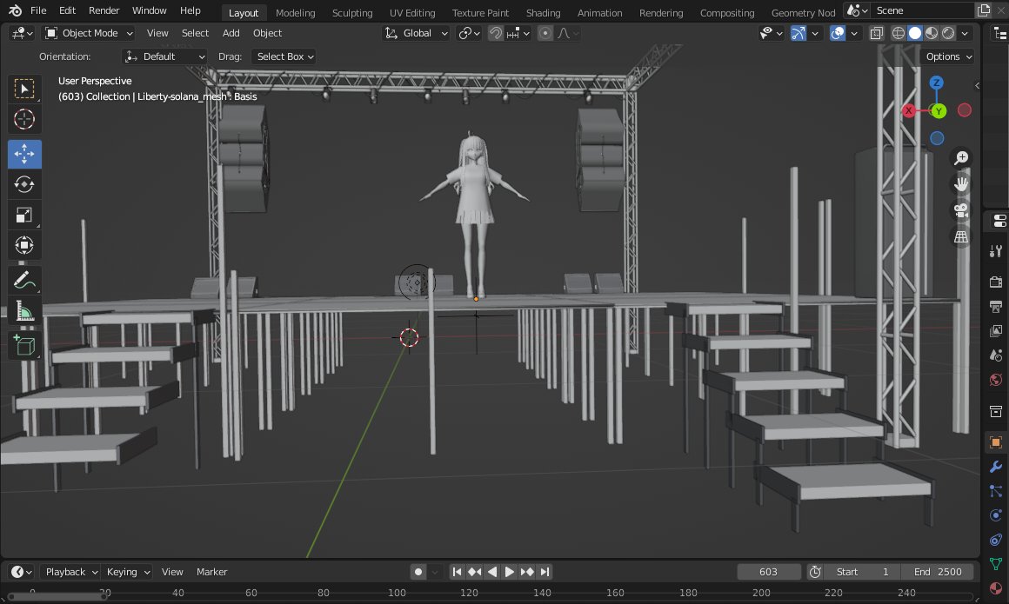The height and width of the screenshot is (604, 1009).
Task: Click the viewport zoom magnifier icon
Action: (x=961, y=157)
